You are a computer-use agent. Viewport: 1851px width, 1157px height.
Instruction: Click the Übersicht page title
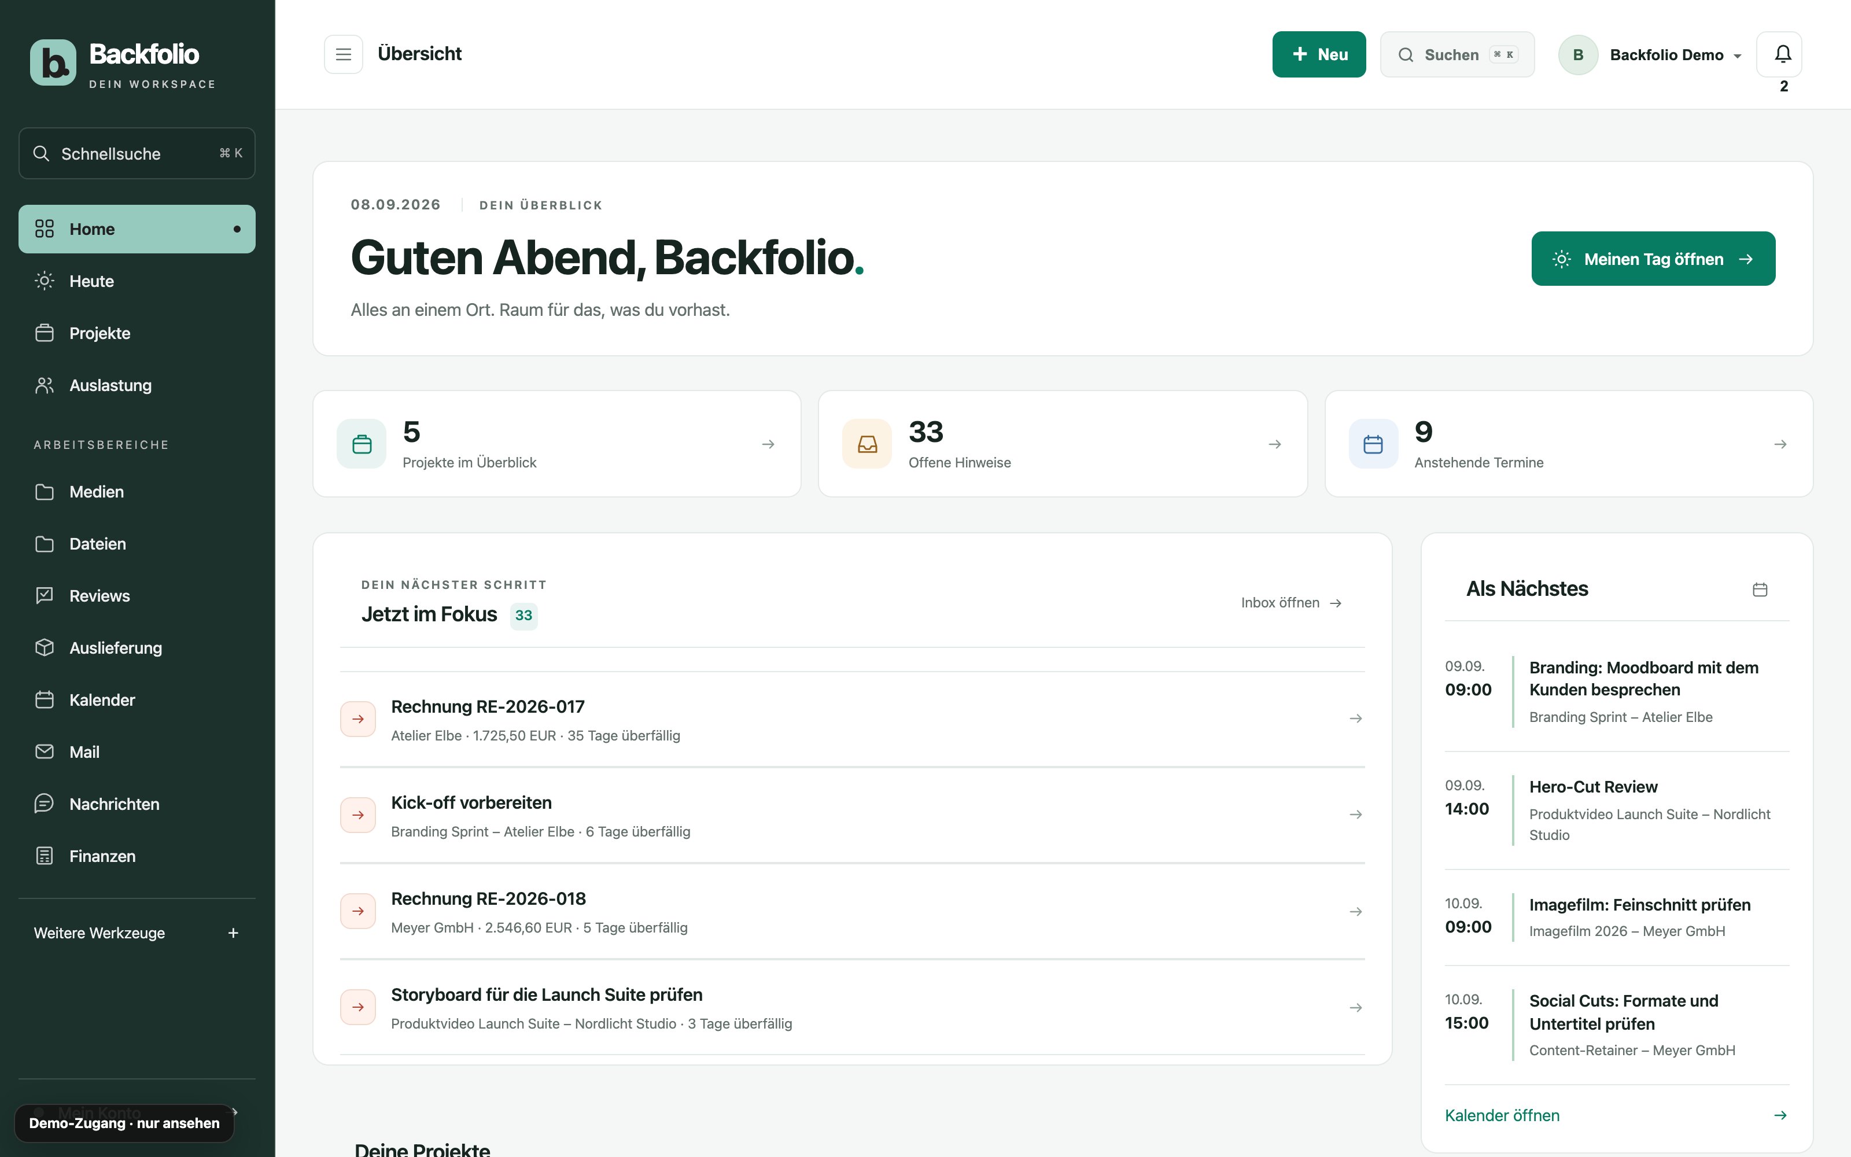(420, 54)
